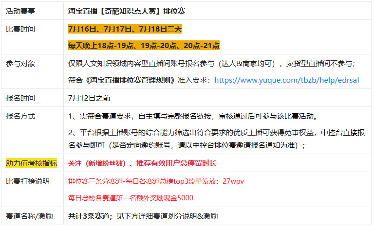Select highlighted time line '每天晚上18点-19点…'
The image size is (374, 228).
[x=144, y=46]
